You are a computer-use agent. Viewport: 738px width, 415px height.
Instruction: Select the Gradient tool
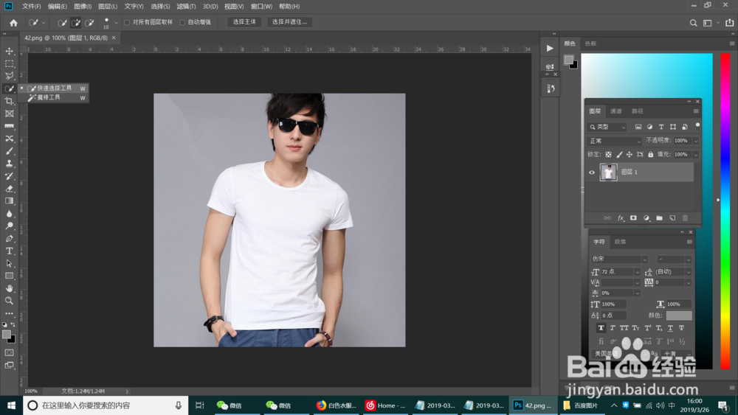point(9,201)
